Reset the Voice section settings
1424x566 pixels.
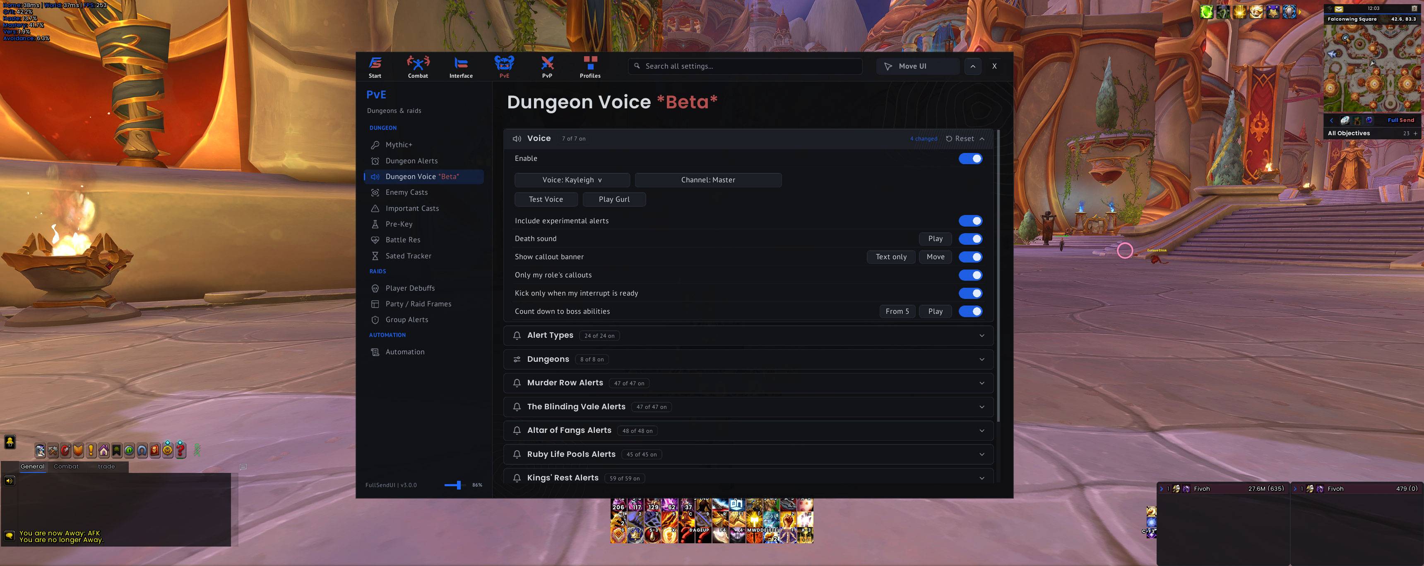tap(960, 139)
